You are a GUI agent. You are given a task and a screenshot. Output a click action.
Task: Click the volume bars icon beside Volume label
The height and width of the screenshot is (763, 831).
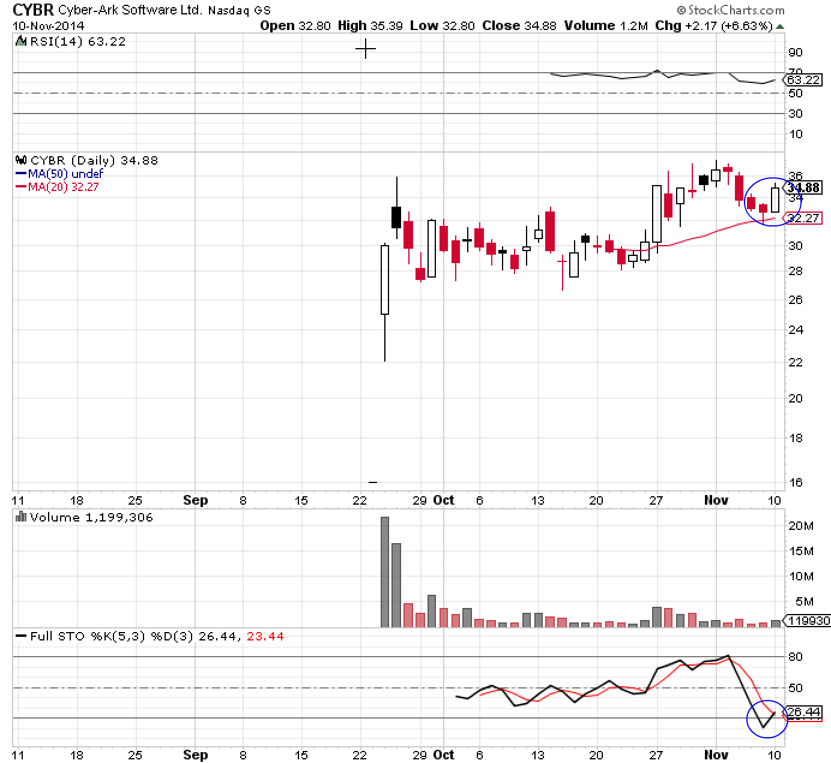tap(20, 517)
